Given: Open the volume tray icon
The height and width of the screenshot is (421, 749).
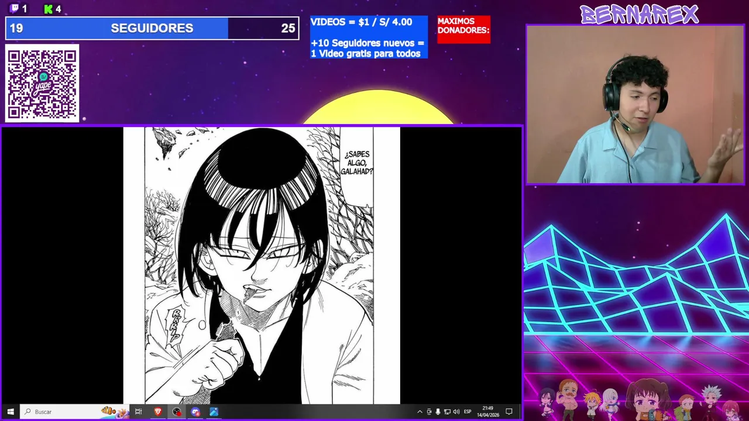Looking at the screenshot, I should pyautogui.click(x=456, y=412).
